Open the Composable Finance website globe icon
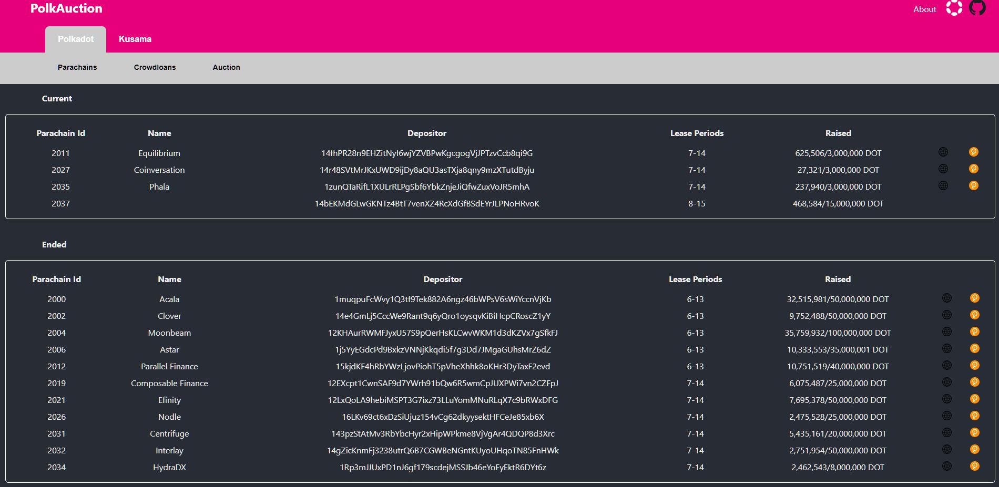The height and width of the screenshot is (487, 999). click(947, 382)
